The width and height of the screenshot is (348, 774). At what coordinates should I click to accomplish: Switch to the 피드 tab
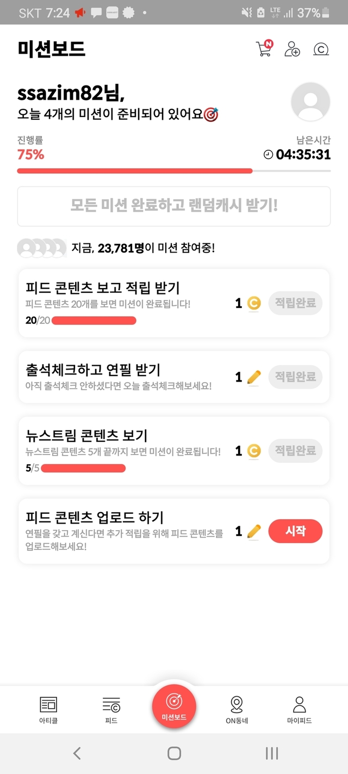(111, 709)
